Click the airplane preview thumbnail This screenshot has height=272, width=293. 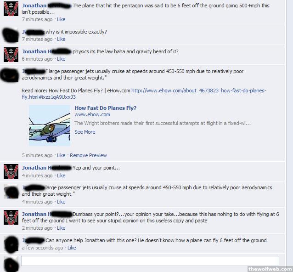pos(50,125)
